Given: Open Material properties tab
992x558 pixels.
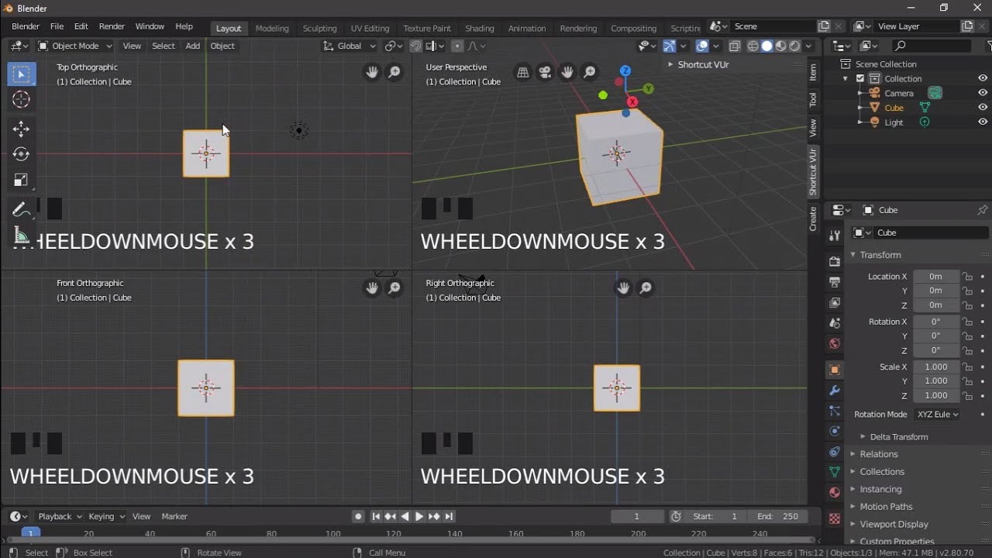Looking at the screenshot, I should point(835,492).
